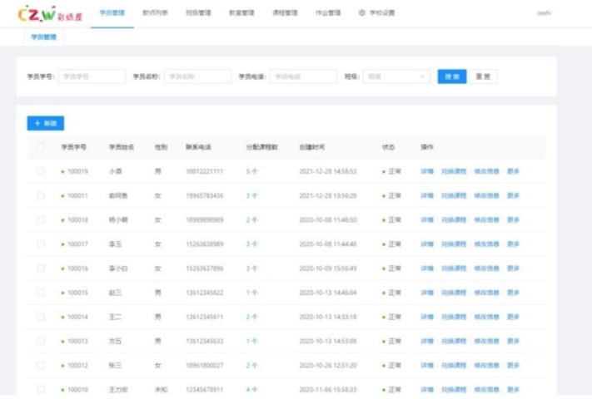
Task: View 详情 for student 100019
Action: pyautogui.click(x=427, y=171)
